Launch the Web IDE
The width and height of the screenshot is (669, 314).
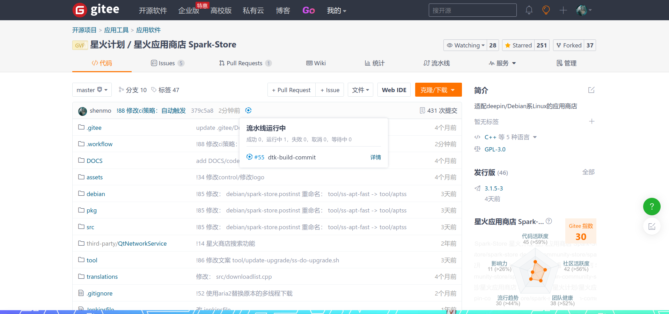(394, 90)
